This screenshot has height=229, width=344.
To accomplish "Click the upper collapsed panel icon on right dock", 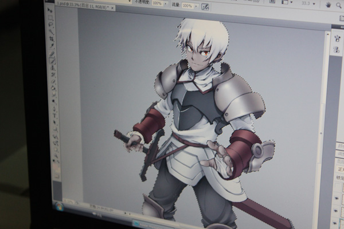I will click(x=338, y=38).
